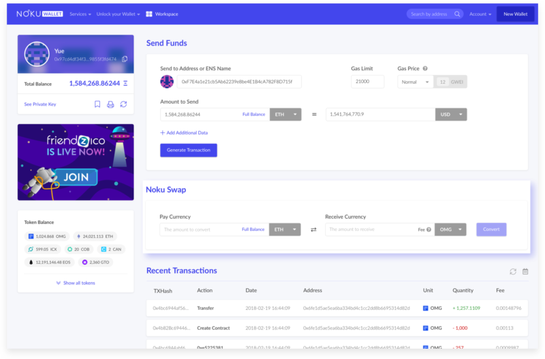Open See Private Key link
The height and width of the screenshot is (359, 545).
pyautogui.click(x=40, y=104)
